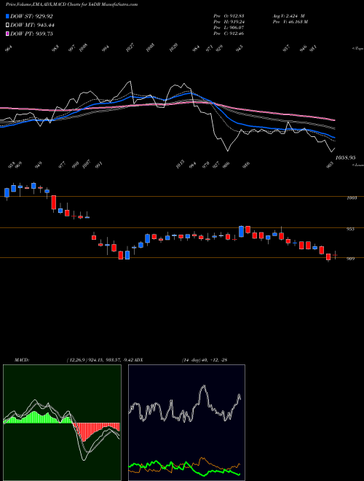Click the magenta DOW PT legend swatch
364x481 pixels.
click(7, 34)
